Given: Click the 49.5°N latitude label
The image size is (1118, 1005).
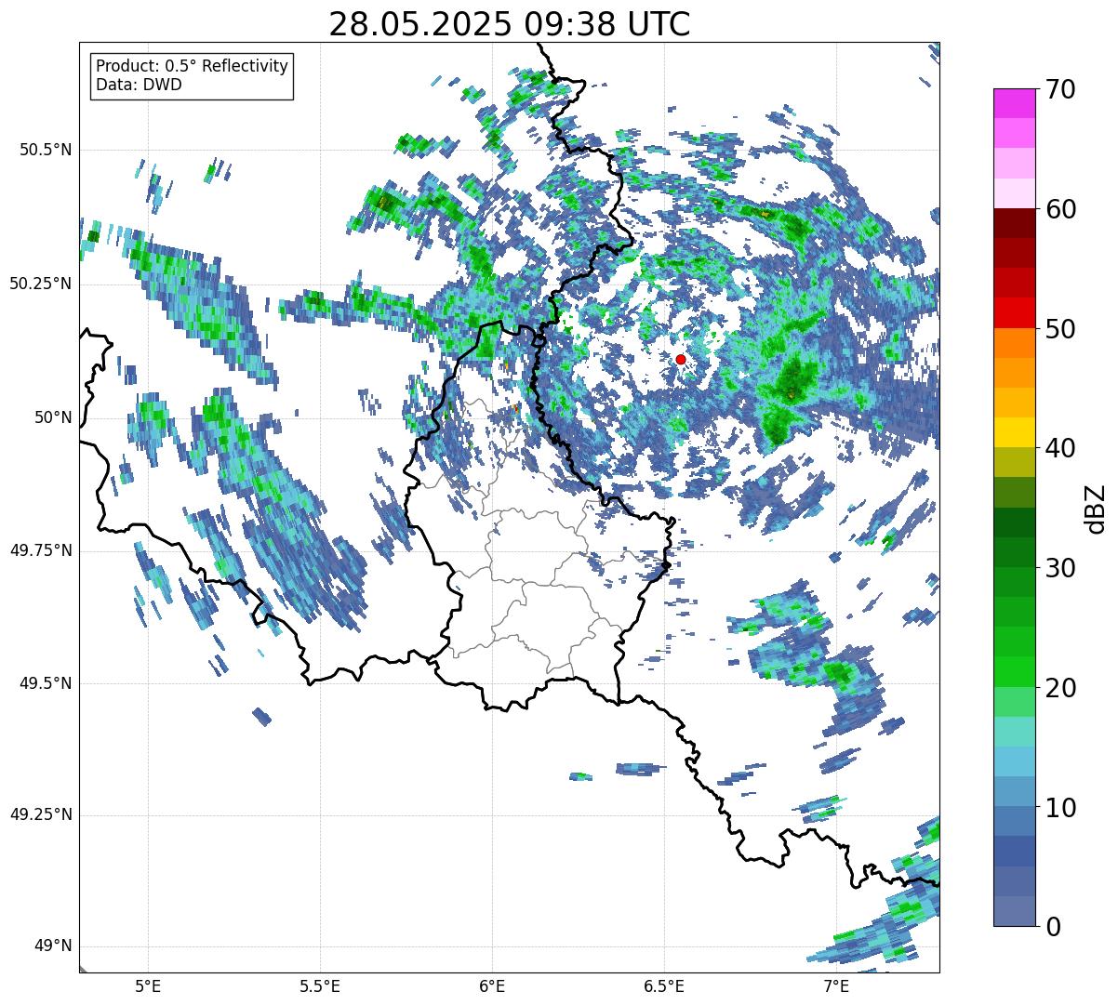Looking at the screenshot, I should 46,683.
